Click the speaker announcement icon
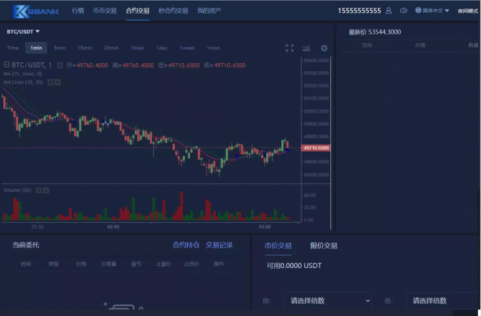The height and width of the screenshot is (316, 481). [403, 11]
